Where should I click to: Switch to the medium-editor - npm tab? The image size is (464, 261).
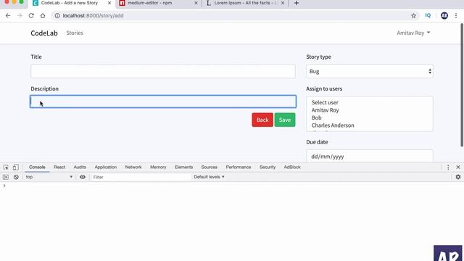tap(158, 3)
